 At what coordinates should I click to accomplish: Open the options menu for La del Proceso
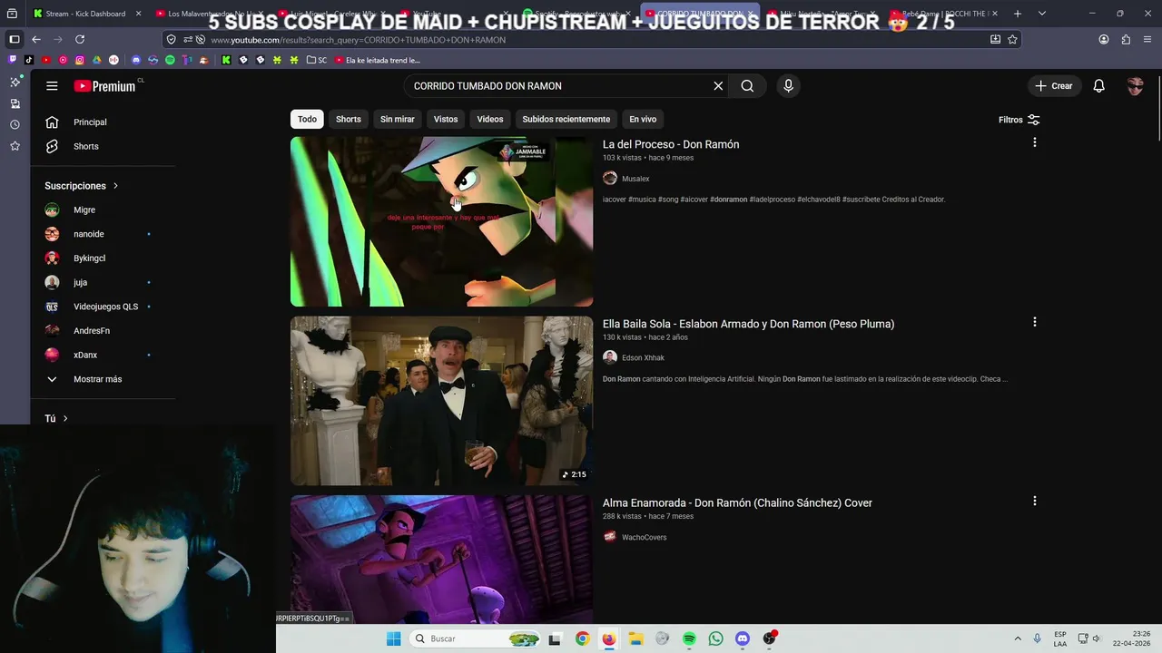(x=1034, y=142)
